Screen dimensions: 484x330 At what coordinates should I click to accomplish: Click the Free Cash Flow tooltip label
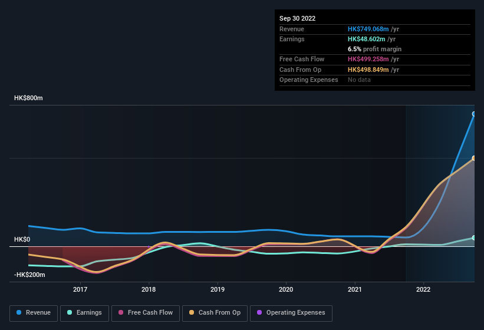302,59
